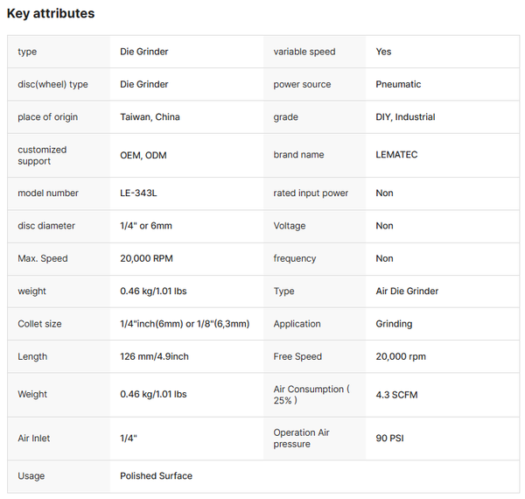Click the Polished Surface usage value
525x499 pixels.
click(156, 476)
